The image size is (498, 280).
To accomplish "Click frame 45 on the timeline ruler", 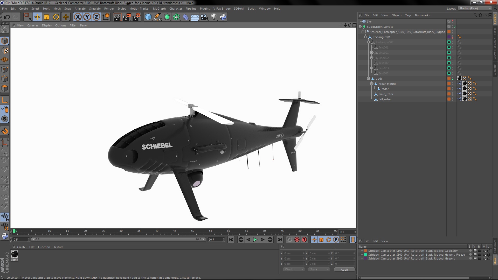I will coord(175,231).
